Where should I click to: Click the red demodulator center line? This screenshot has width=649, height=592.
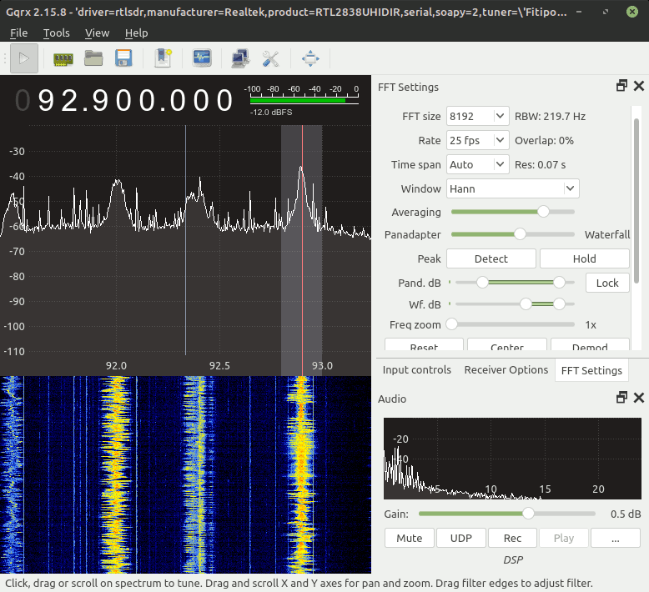click(302, 248)
